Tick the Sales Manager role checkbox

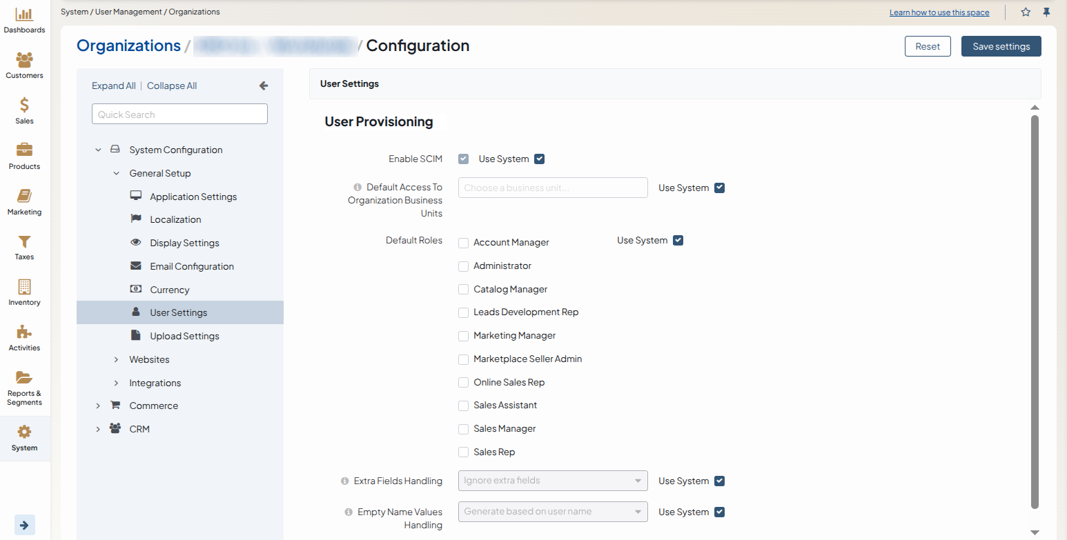click(x=464, y=429)
